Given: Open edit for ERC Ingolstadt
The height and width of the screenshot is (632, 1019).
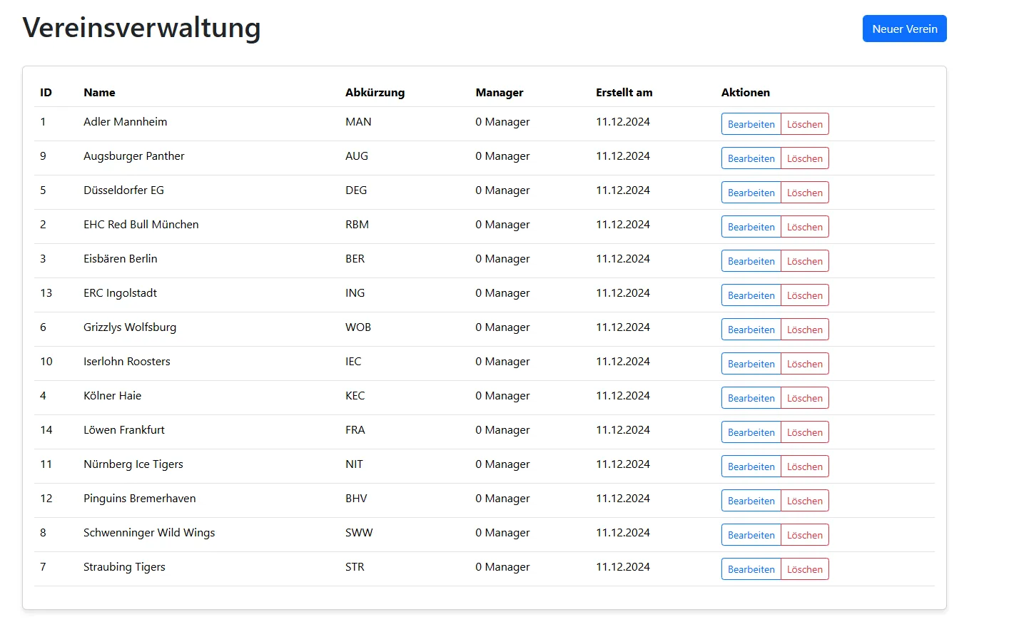Looking at the screenshot, I should point(751,295).
